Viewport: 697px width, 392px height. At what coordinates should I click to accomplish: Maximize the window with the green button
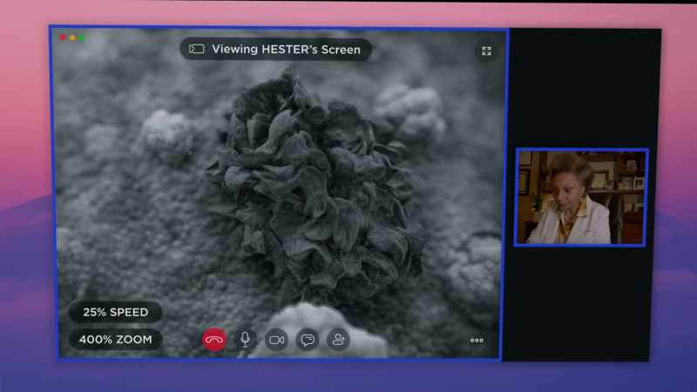point(81,37)
